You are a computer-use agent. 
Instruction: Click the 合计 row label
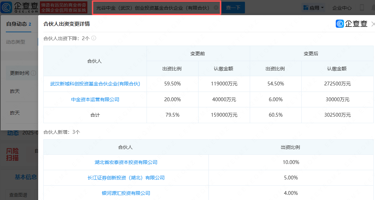pos(95,115)
